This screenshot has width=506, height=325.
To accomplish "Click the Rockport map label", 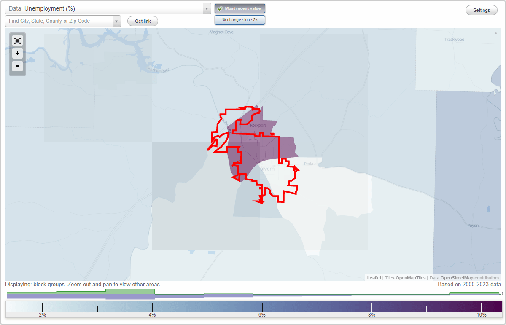I will tap(258, 125).
